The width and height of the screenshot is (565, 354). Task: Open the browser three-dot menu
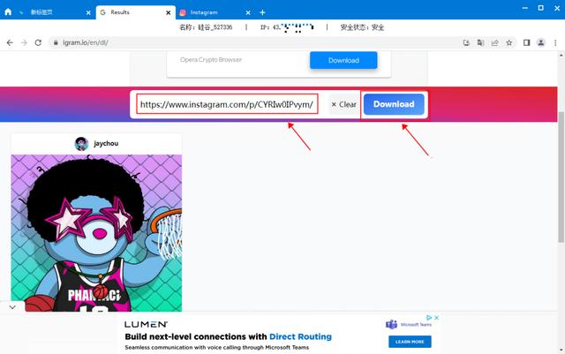[x=555, y=42]
